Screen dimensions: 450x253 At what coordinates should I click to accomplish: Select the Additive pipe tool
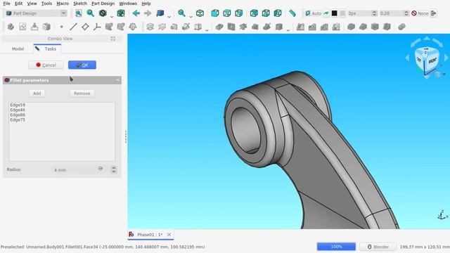tap(186, 27)
